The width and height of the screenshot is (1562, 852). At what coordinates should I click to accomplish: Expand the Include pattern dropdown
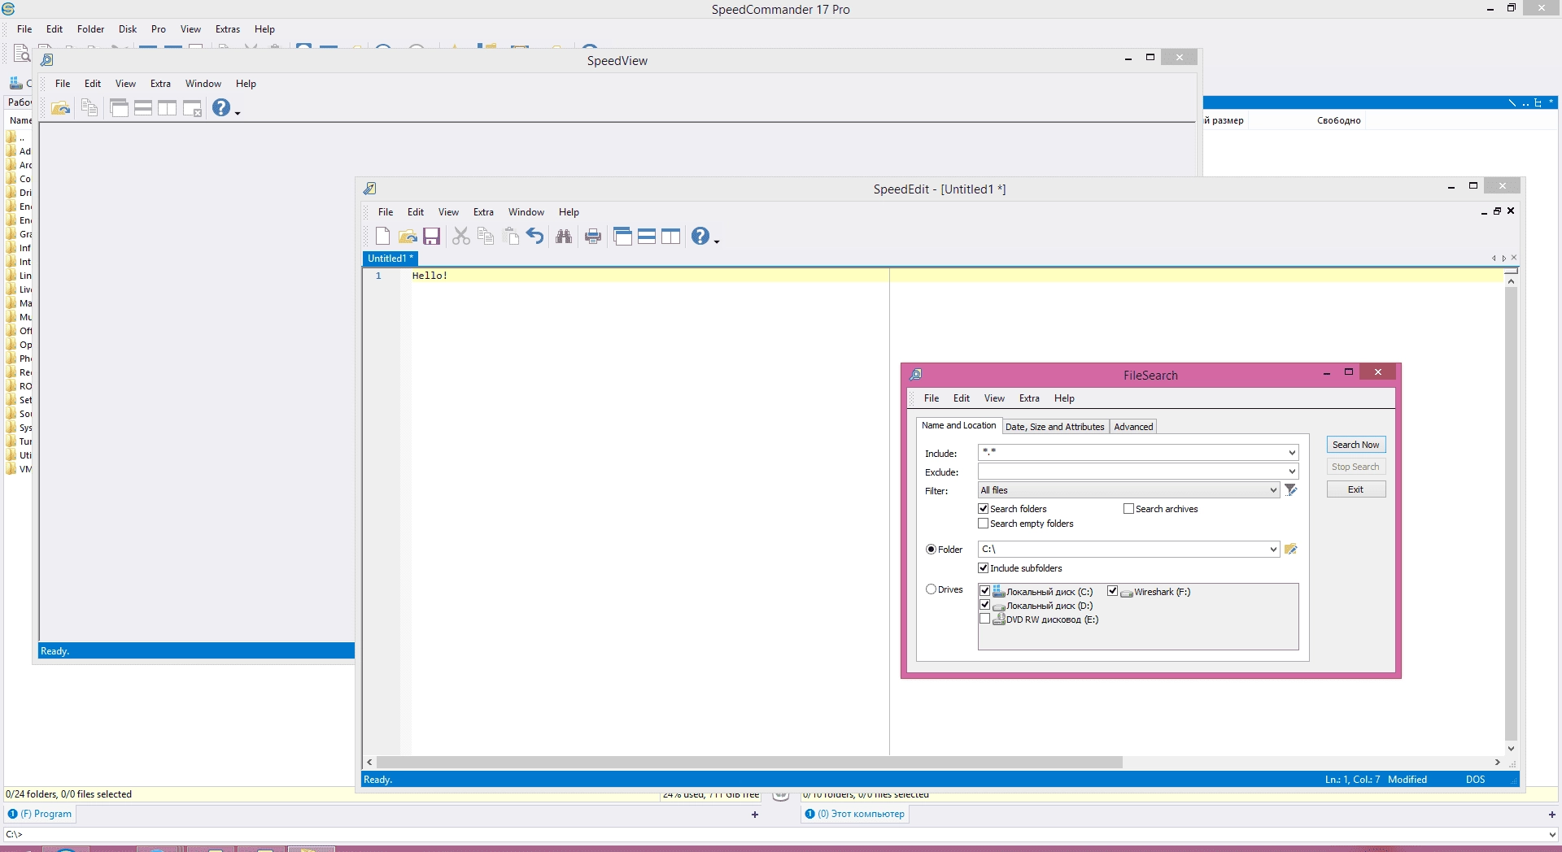click(x=1291, y=453)
